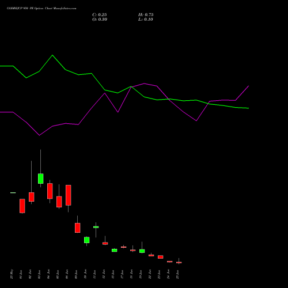This screenshot has width=288, height=288.
Task: Click the green candle for 03 Jun
Action: click(x=40, y=179)
